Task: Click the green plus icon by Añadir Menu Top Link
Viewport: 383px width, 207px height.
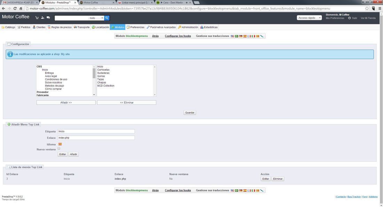Action: [9, 124]
